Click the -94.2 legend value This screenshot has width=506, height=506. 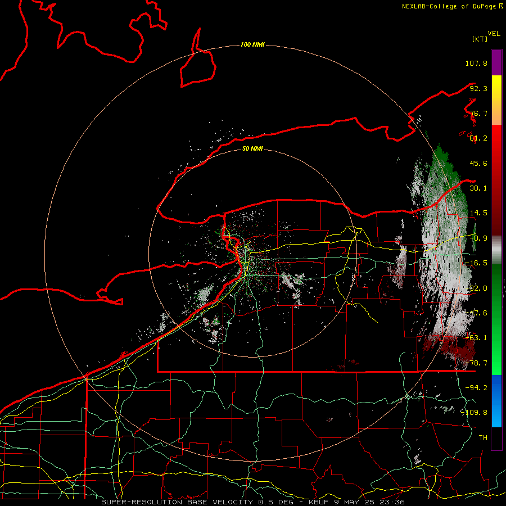click(476, 388)
